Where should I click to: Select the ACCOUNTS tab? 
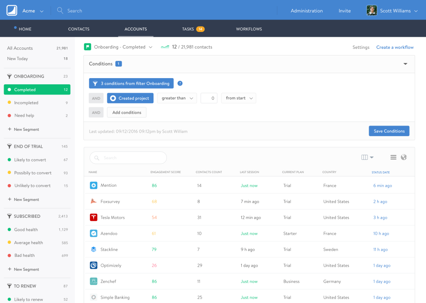point(136,29)
